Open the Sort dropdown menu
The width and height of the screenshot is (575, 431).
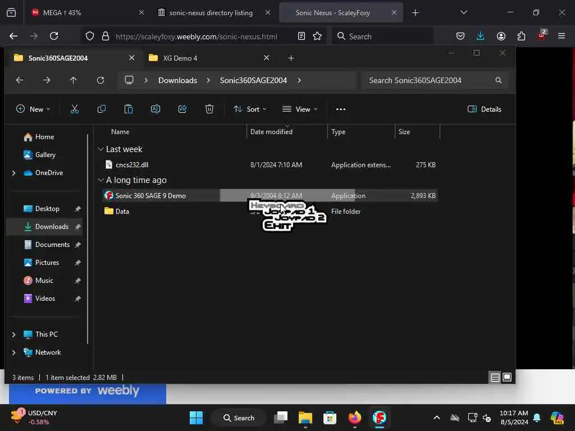point(250,109)
